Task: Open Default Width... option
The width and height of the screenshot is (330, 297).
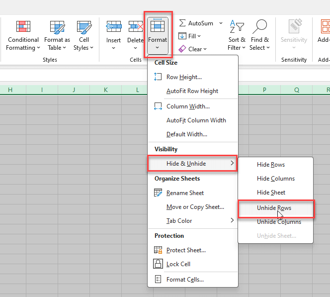Action: pyautogui.click(x=193, y=134)
